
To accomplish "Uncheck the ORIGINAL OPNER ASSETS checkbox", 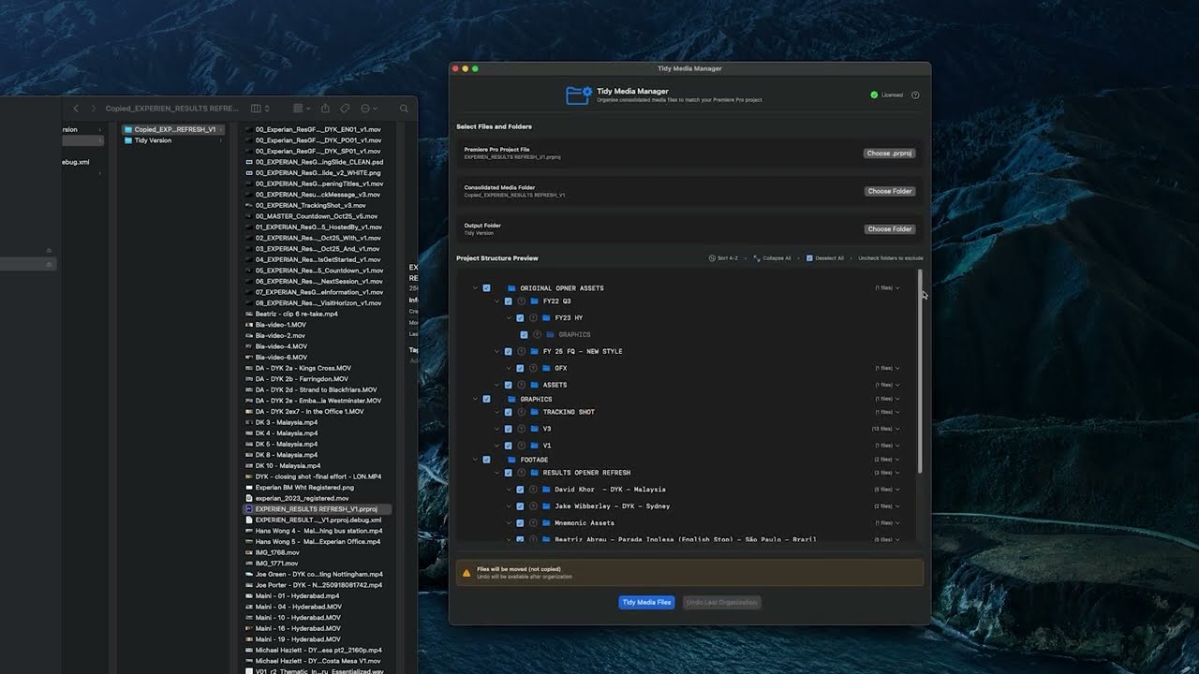I will (x=486, y=288).
